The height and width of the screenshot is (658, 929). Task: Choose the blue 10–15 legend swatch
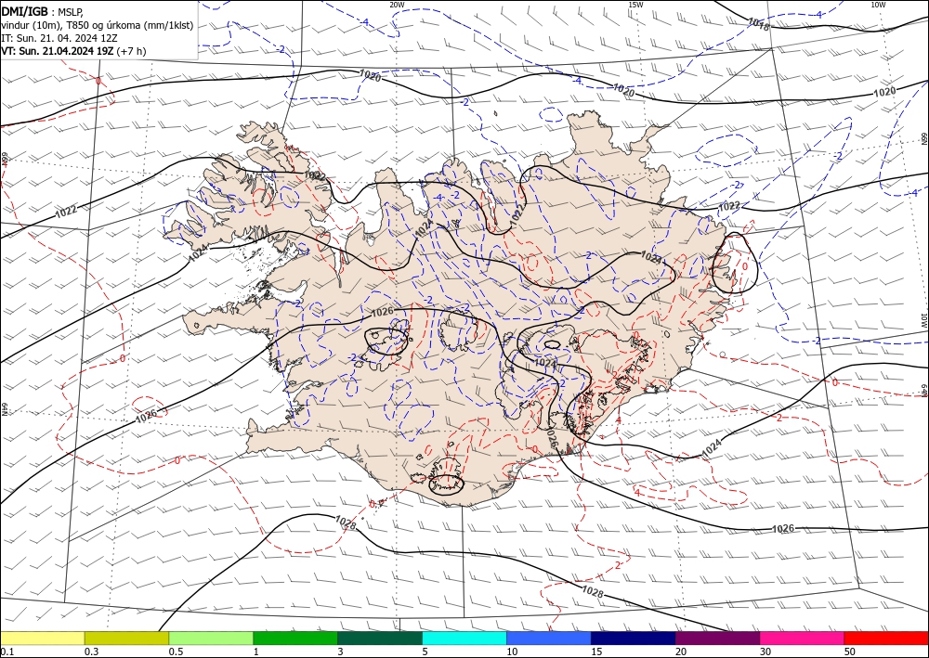pyautogui.click(x=549, y=638)
